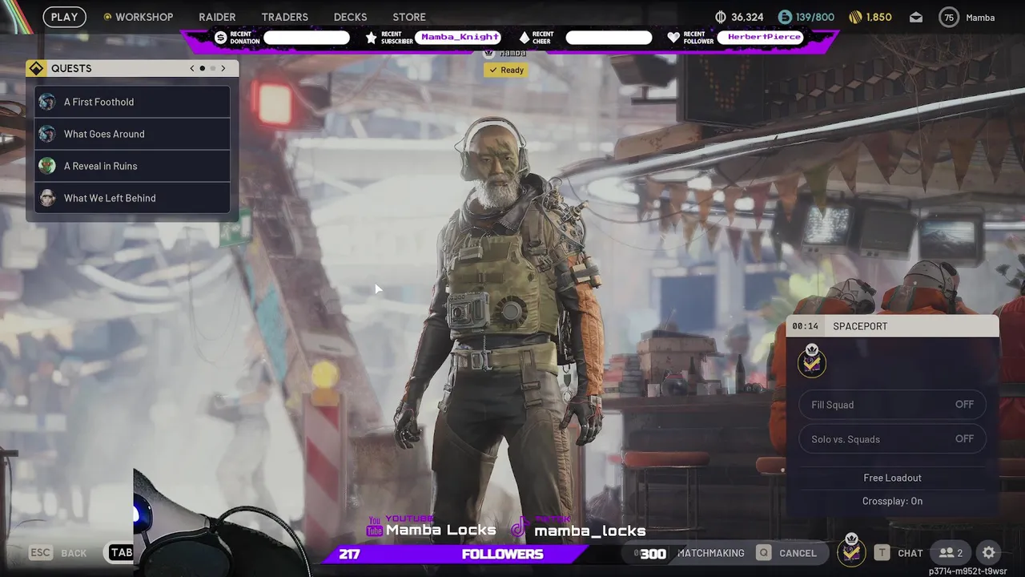
Task: Change the Crossplay: On setting
Action: (892, 501)
